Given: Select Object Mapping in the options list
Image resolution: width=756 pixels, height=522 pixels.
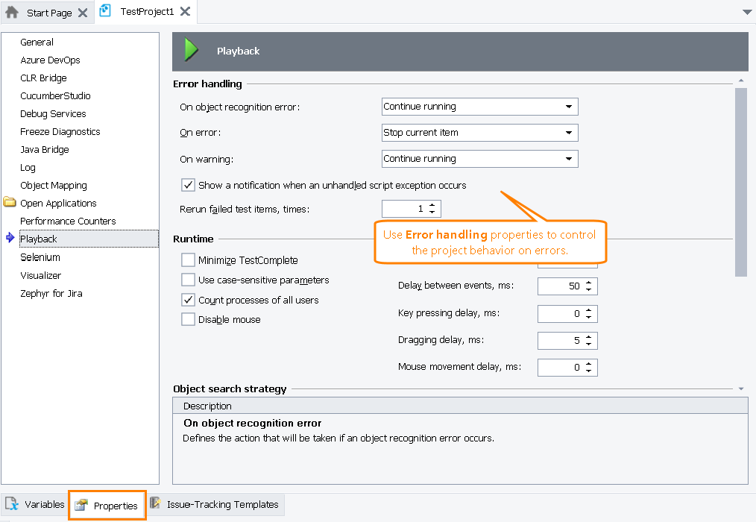Looking at the screenshot, I should [x=54, y=185].
